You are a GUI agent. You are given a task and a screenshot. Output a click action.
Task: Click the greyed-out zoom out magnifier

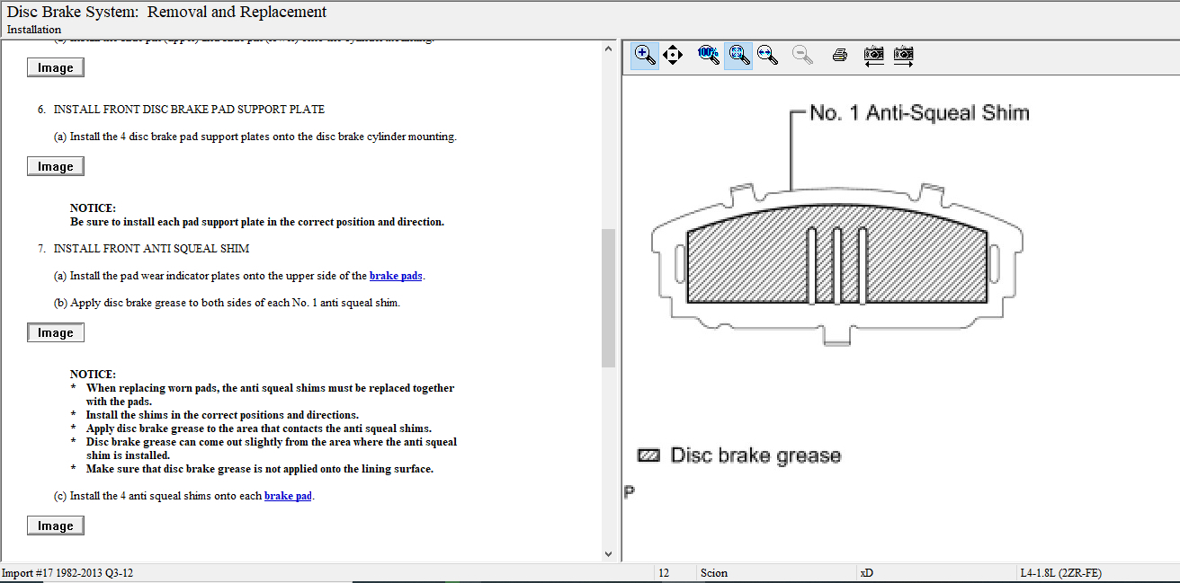(802, 55)
